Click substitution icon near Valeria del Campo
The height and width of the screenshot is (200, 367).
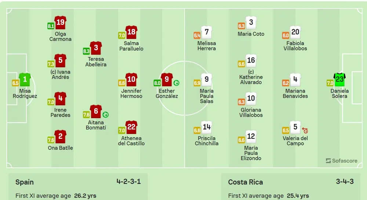click(x=305, y=130)
